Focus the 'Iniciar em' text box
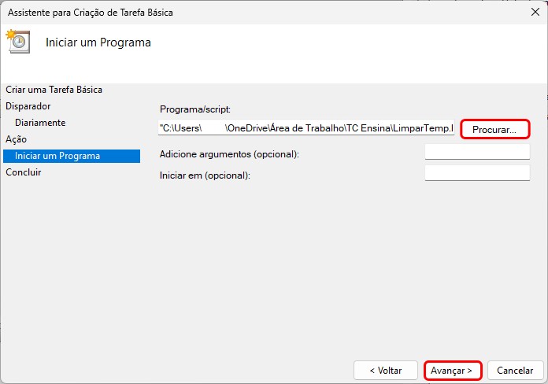The height and width of the screenshot is (384, 548). (476, 174)
